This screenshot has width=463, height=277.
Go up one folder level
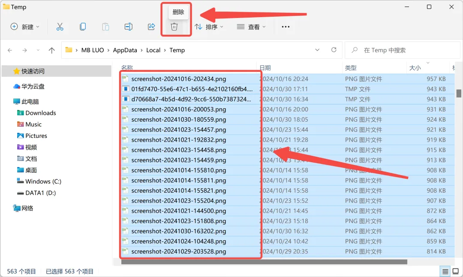(x=52, y=51)
